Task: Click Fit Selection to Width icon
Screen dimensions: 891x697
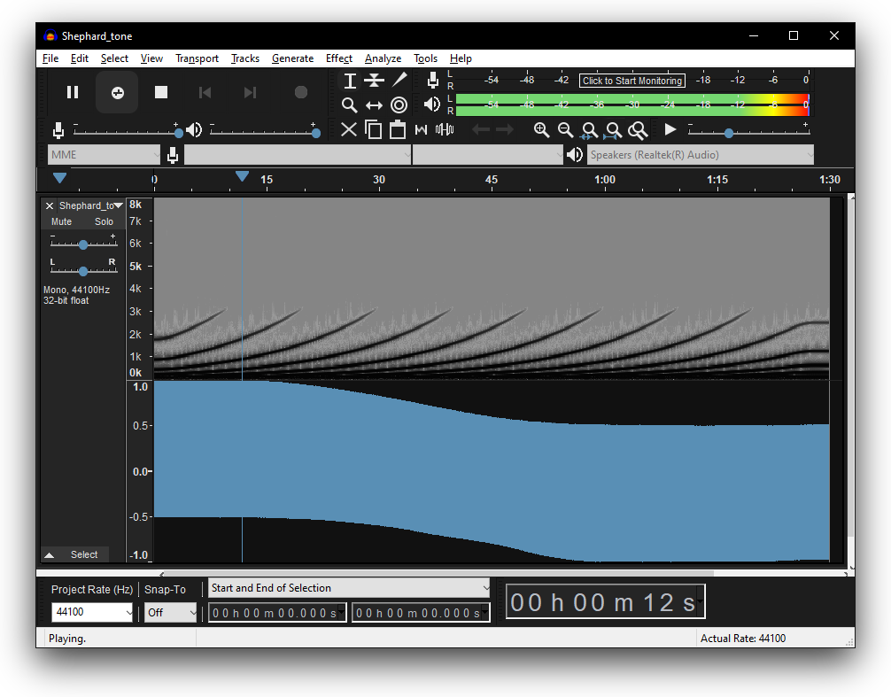Action: [589, 131]
